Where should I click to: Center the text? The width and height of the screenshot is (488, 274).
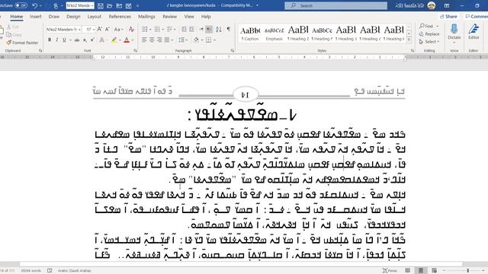pos(152,40)
